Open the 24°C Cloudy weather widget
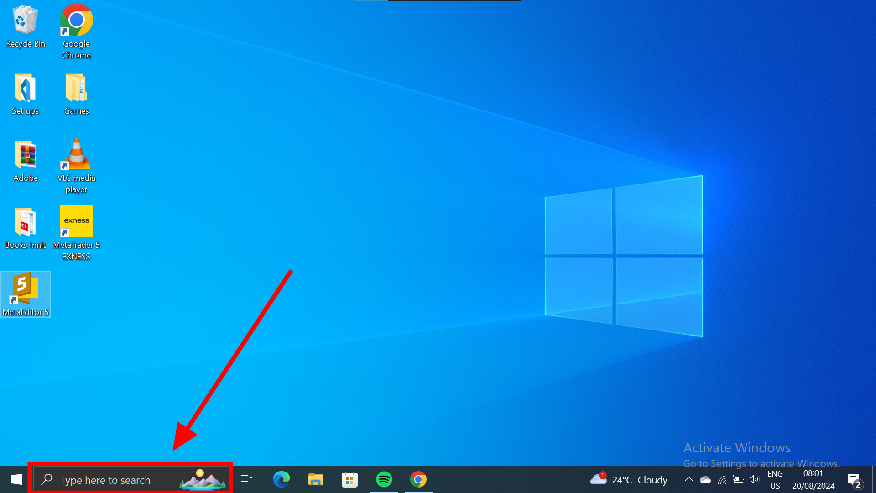876x493 pixels. click(x=630, y=480)
